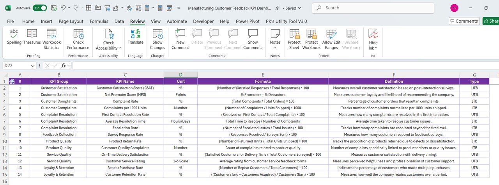Click the first calculator icon in quick access toolbar
Image resolution: width=499 pixels, height=185 pixels.
pyautogui.click(x=147, y=8)
